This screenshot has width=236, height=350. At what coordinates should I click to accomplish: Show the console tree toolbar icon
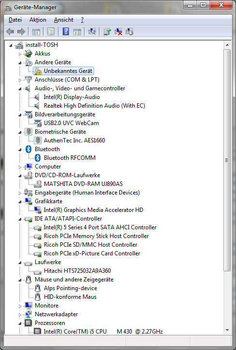[x=36, y=32]
